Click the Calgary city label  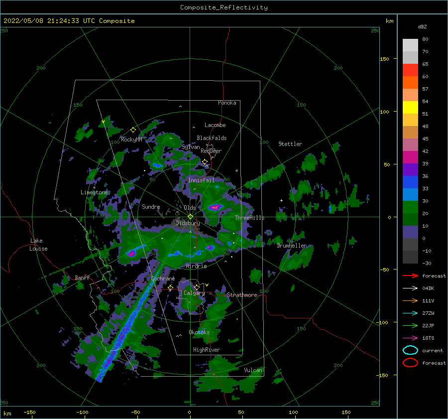click(x=194, y=293)
